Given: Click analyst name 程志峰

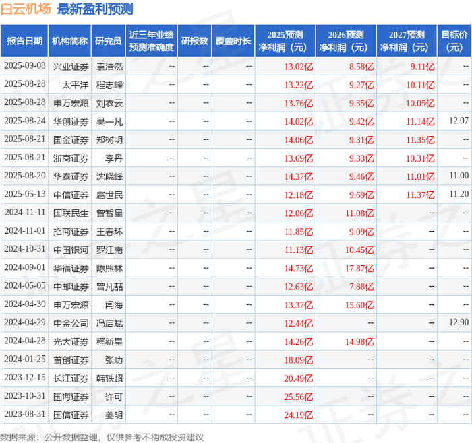Looking at the screenshot, I should pos(109,85).
